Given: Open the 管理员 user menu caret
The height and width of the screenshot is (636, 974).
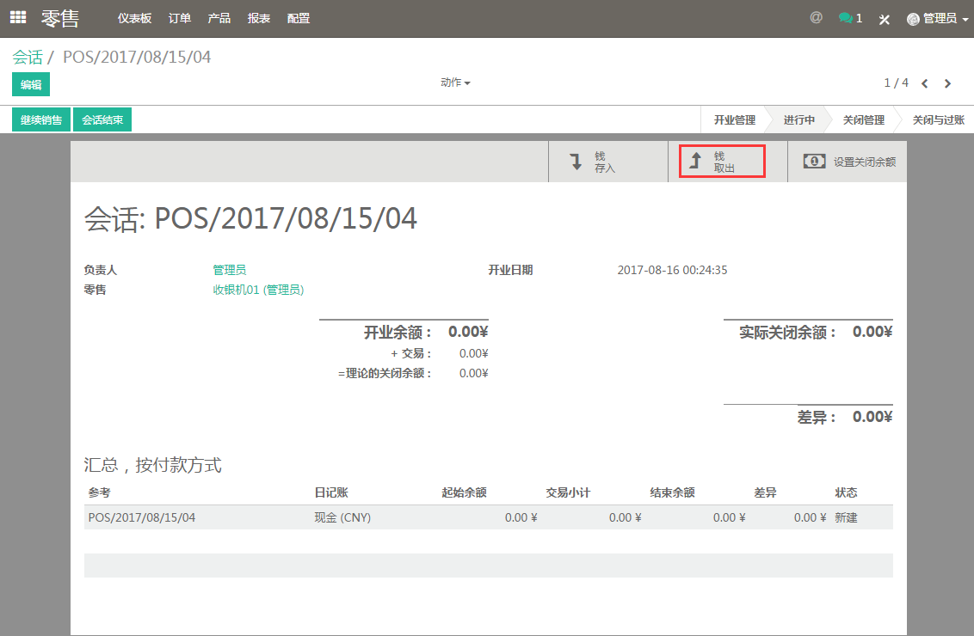Looking at the screenshot, I should pyautogui.click(x=965, y=20).
